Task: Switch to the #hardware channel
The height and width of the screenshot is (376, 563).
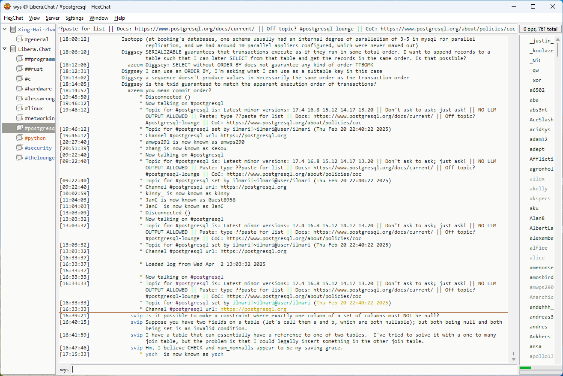Action: coord(38,89)
